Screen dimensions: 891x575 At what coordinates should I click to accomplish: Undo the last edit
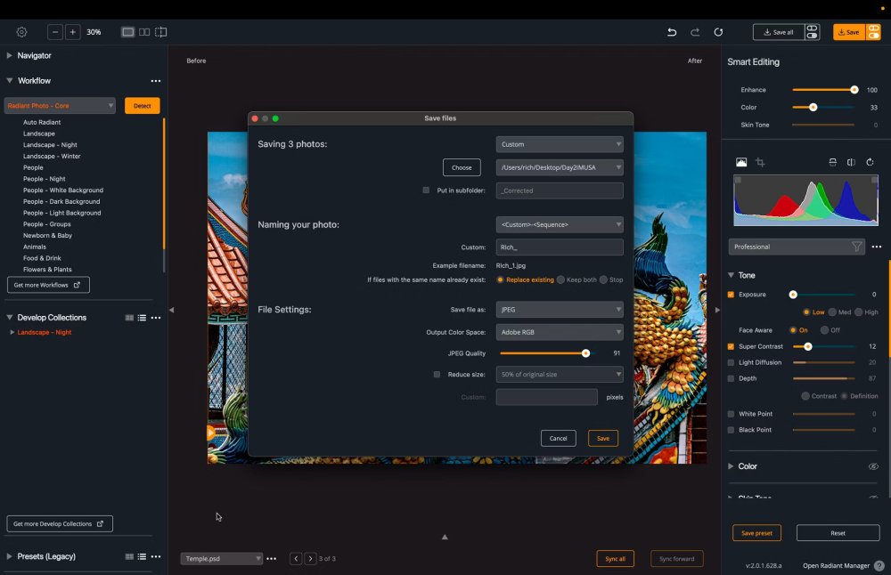tap(672, 32)
